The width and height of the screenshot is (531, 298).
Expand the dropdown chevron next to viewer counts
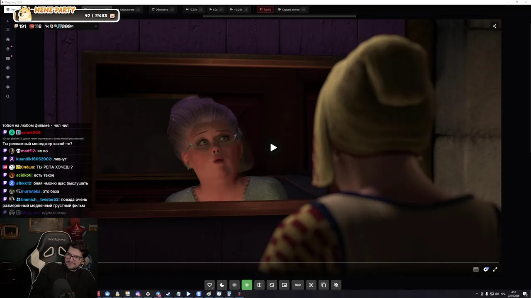coord(96,26)
